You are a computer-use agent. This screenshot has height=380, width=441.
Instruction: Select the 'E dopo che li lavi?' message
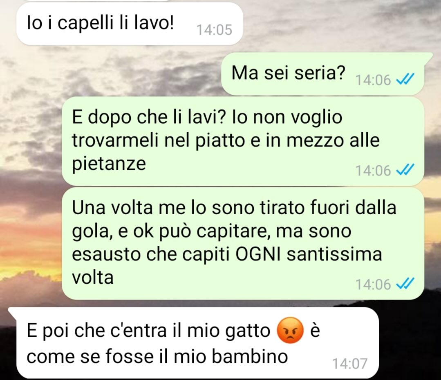tap(243, 141)
